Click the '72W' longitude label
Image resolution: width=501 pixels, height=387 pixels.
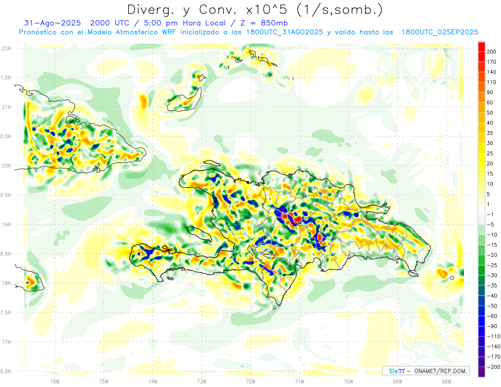tap(250, 381)
